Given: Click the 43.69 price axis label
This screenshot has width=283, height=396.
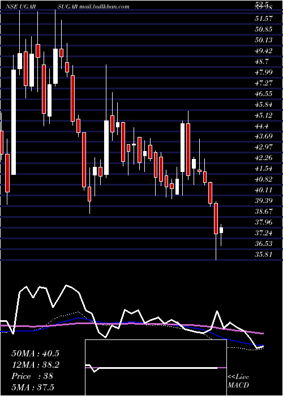Looking at the screenshot, I should coord(264,137).
